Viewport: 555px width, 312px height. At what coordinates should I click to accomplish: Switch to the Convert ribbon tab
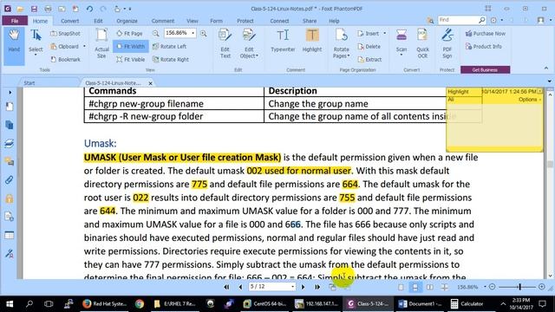(x=69, y=21)
